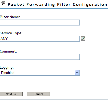
Task: Focus the Filter Name text field
Action: [x=40, y=23]
